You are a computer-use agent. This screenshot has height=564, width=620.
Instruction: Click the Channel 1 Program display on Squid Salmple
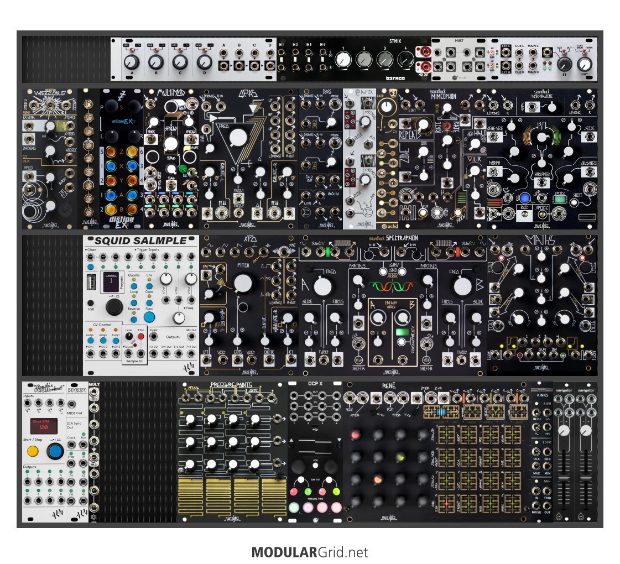point(111,282)
